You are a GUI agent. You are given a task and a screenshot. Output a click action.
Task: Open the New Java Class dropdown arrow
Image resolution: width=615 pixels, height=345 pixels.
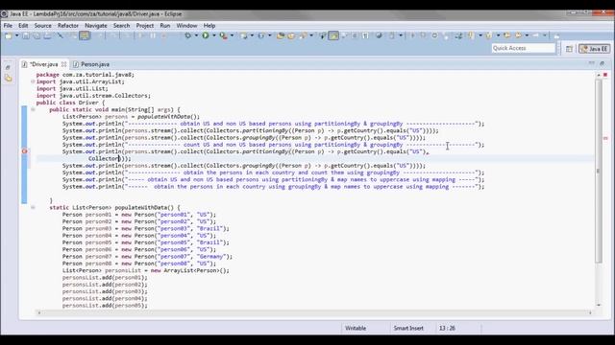pyautogui.click(x=269, y=35)
